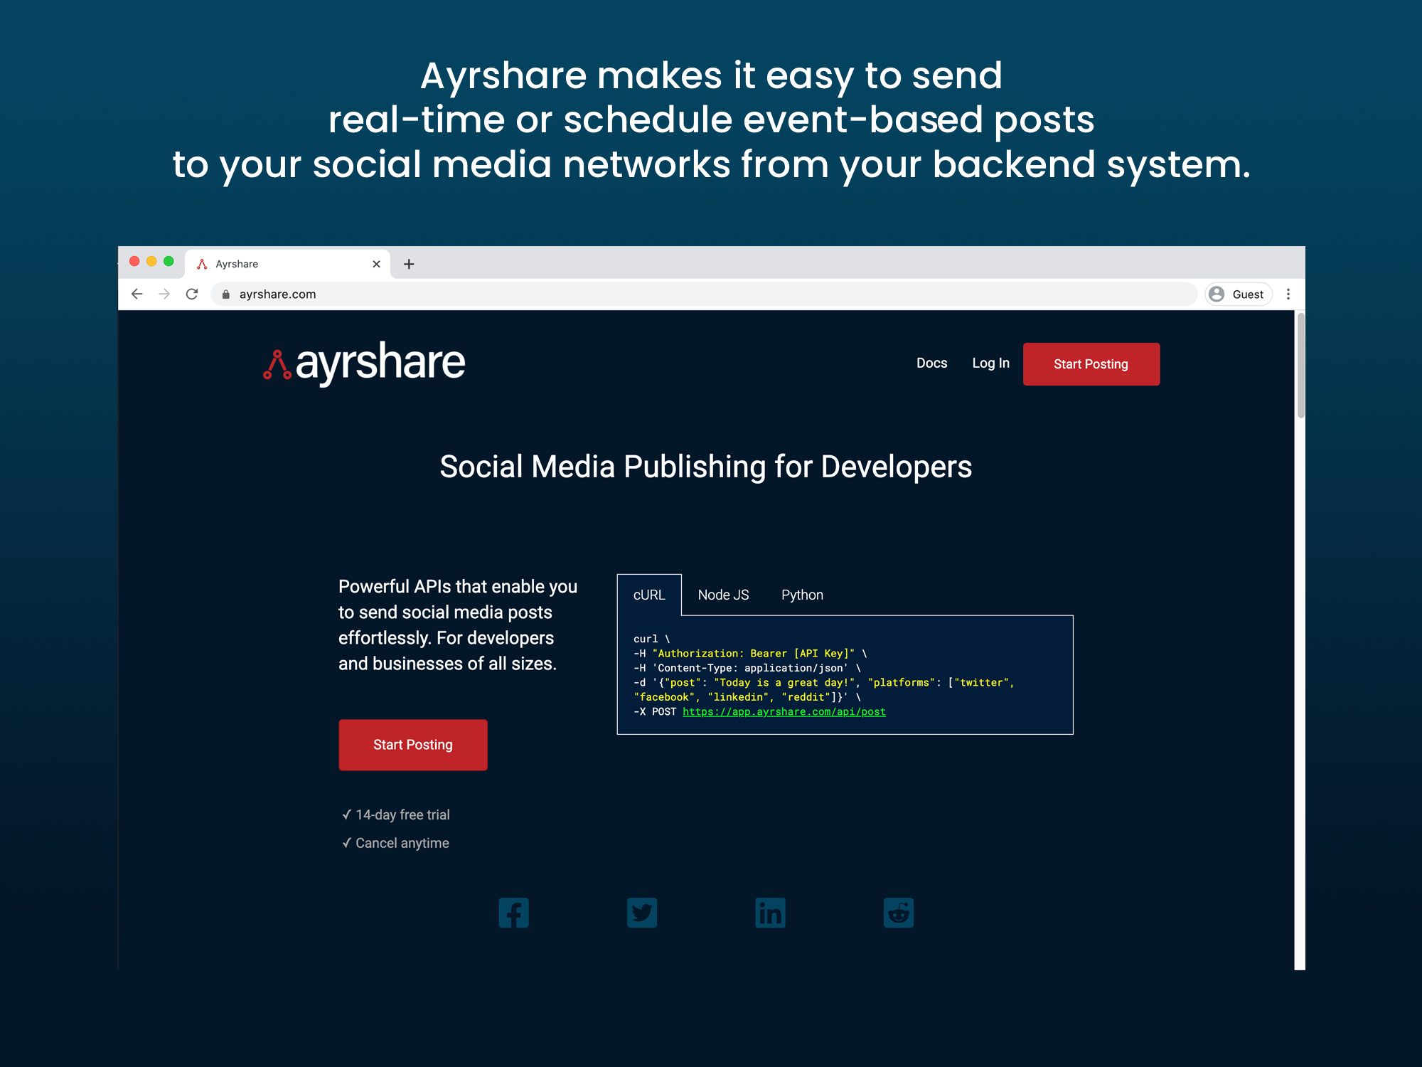Reload the current page
The image size is (1422, 1067).
[192, 293]
